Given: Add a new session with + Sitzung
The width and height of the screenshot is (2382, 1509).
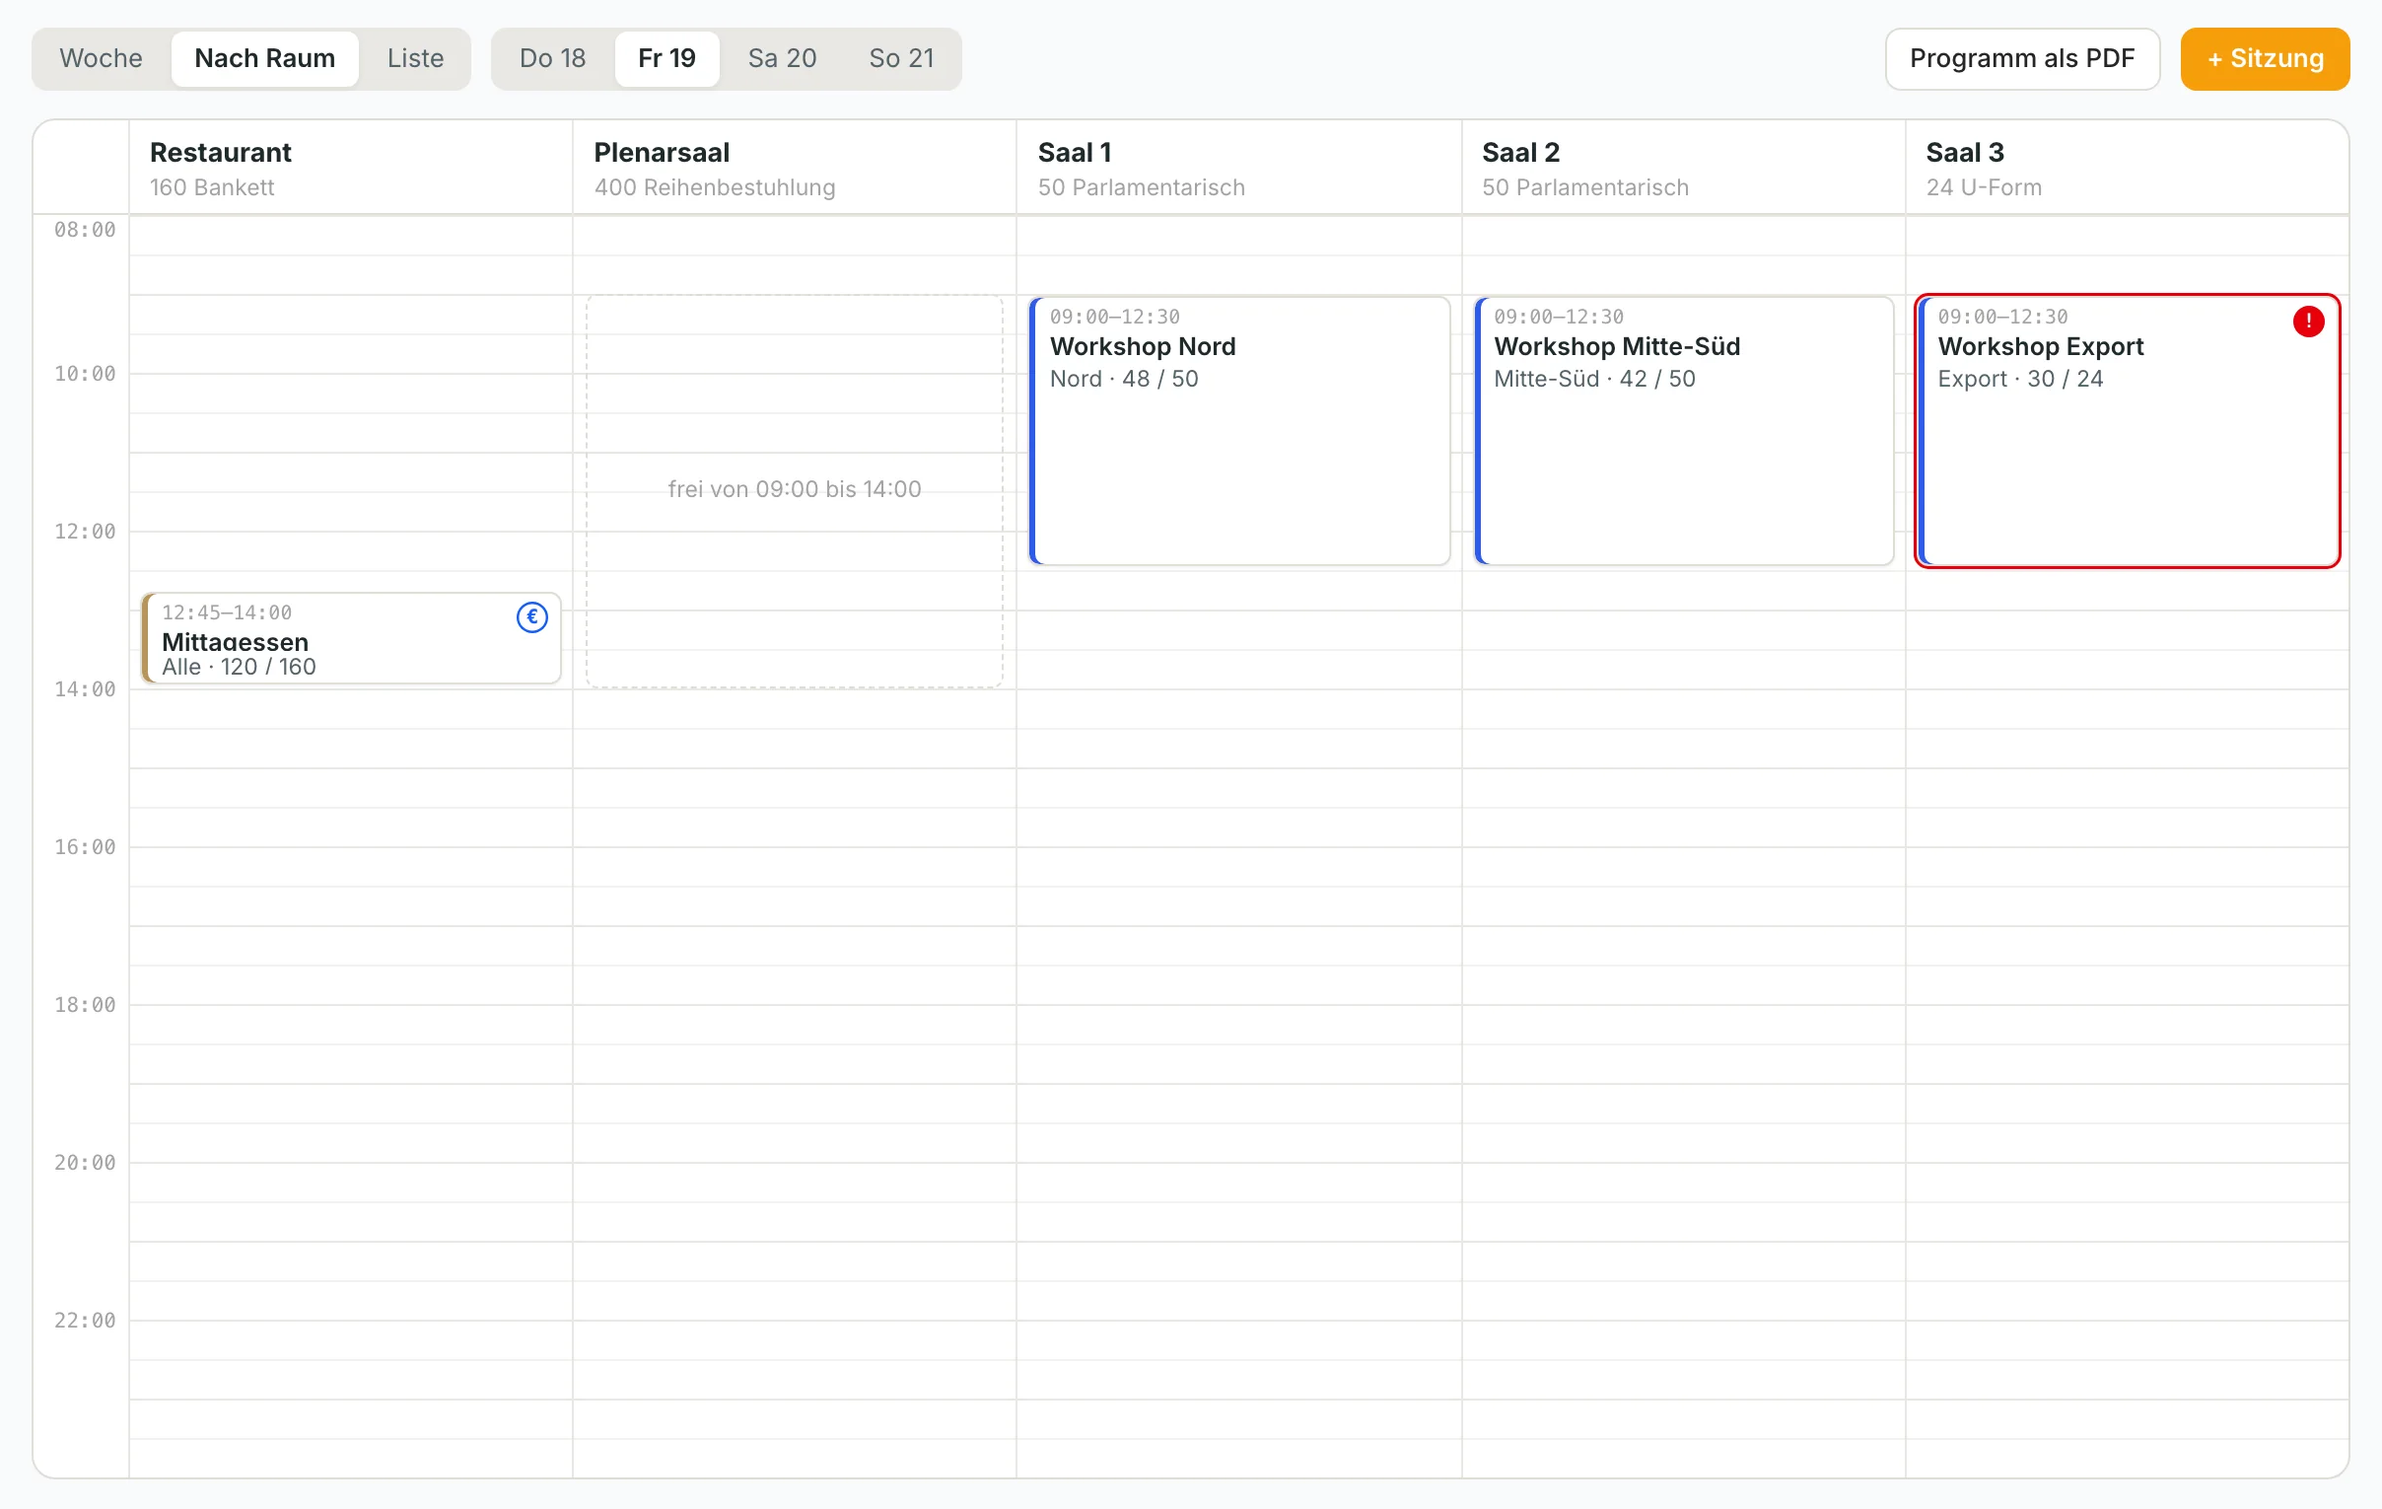Looking at the screenshot, I should coord(2265,58).
